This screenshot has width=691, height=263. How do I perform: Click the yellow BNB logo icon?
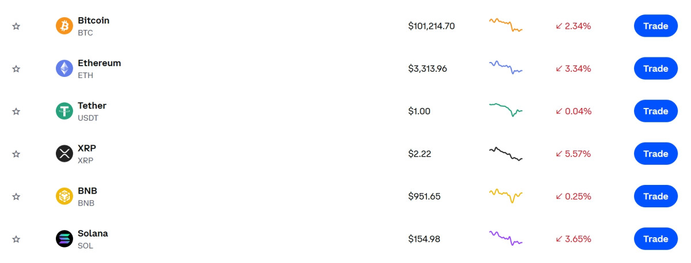coord(64,196)
